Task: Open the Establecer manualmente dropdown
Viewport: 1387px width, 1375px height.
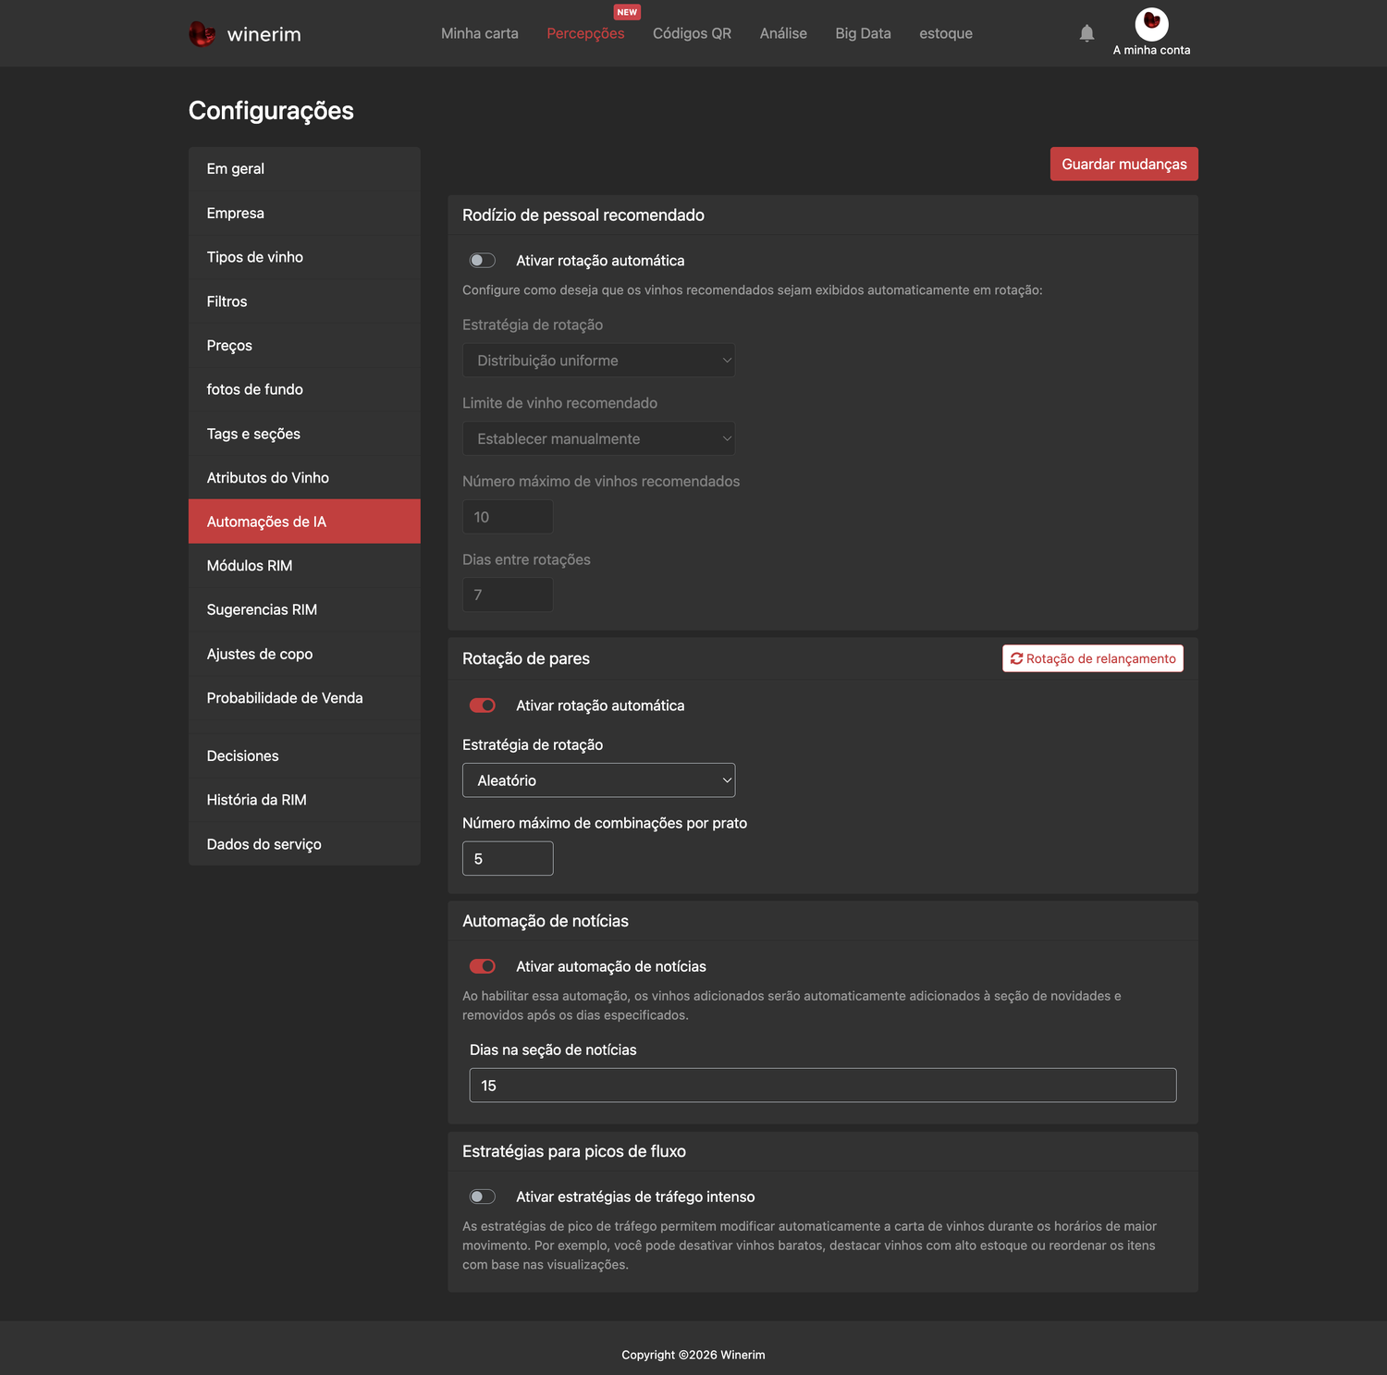Action: 598,438
